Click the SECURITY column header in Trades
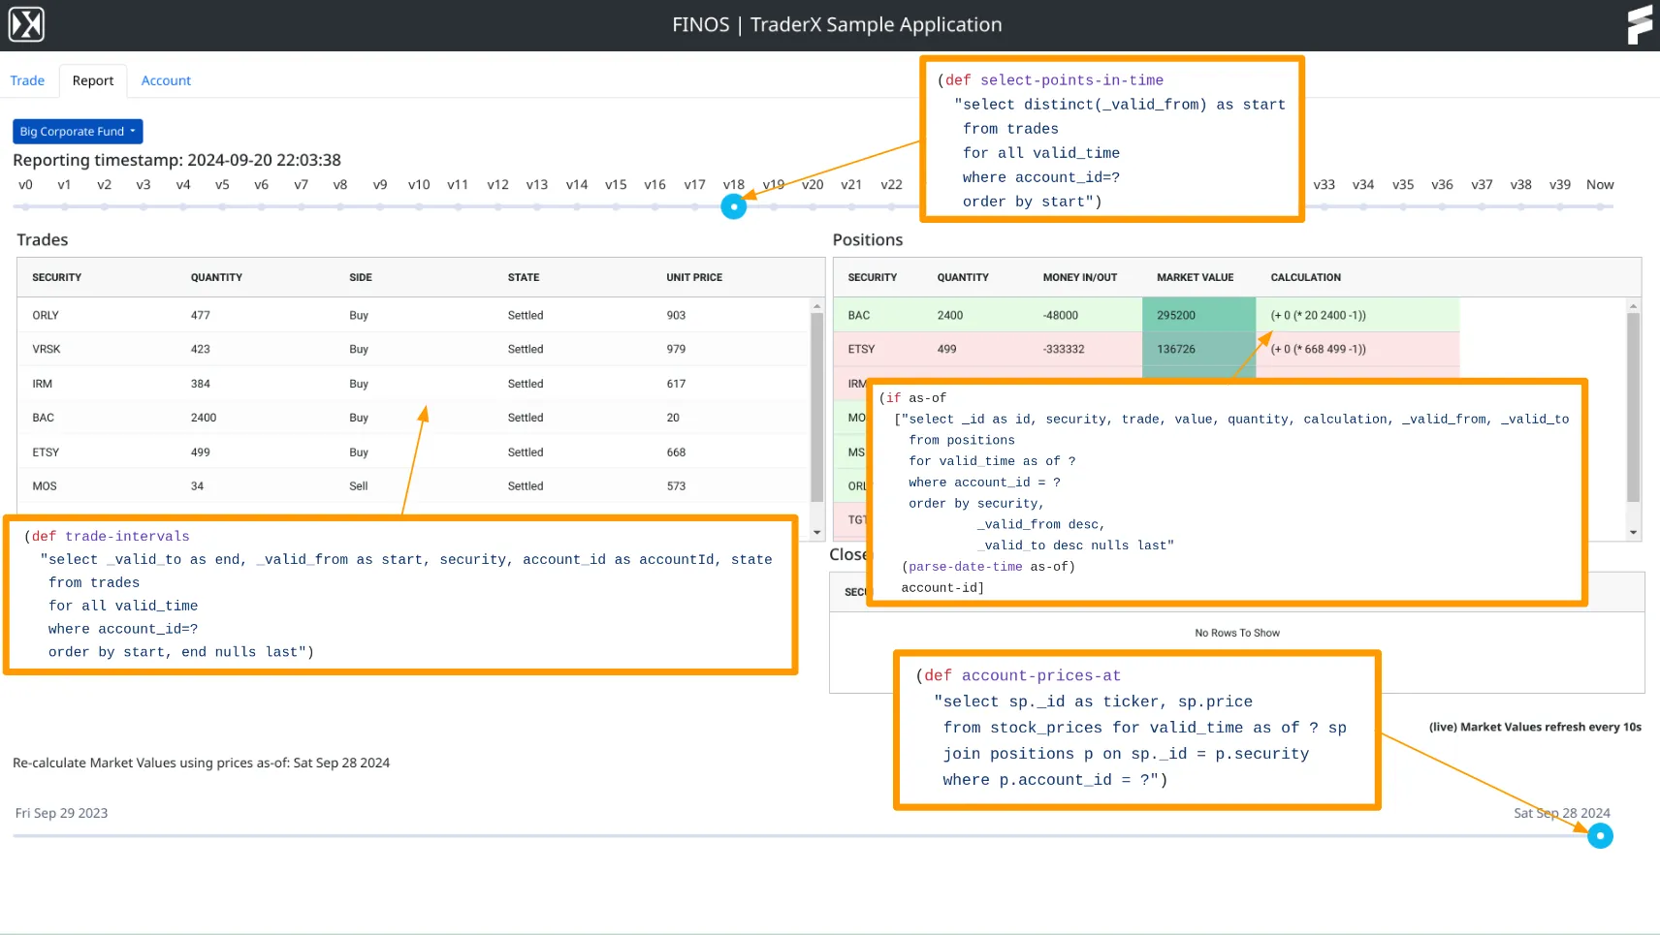1660x935 pixels. coord(57,277)
